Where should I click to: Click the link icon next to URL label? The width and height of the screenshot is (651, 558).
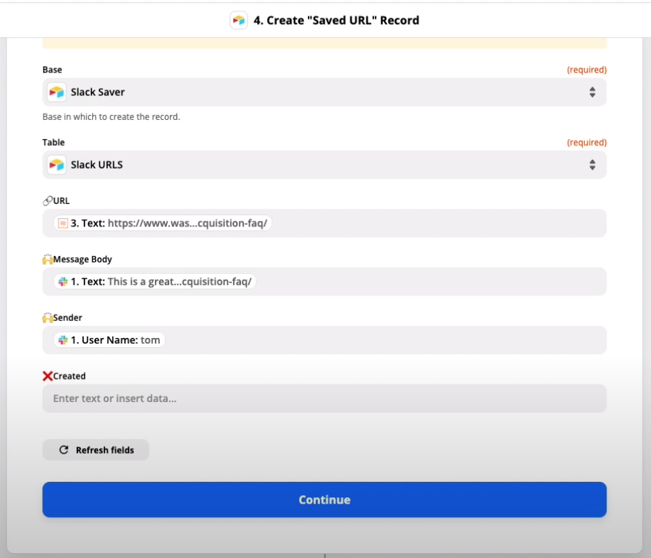coord(47,201)
